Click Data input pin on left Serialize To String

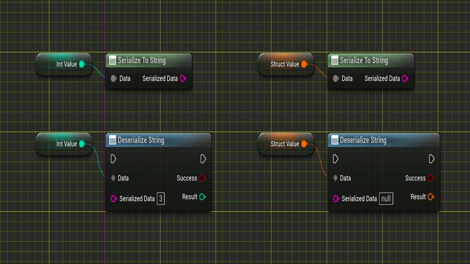point(114,78)
